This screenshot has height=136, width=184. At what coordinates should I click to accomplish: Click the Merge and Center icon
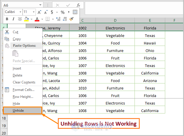(75, 12)
